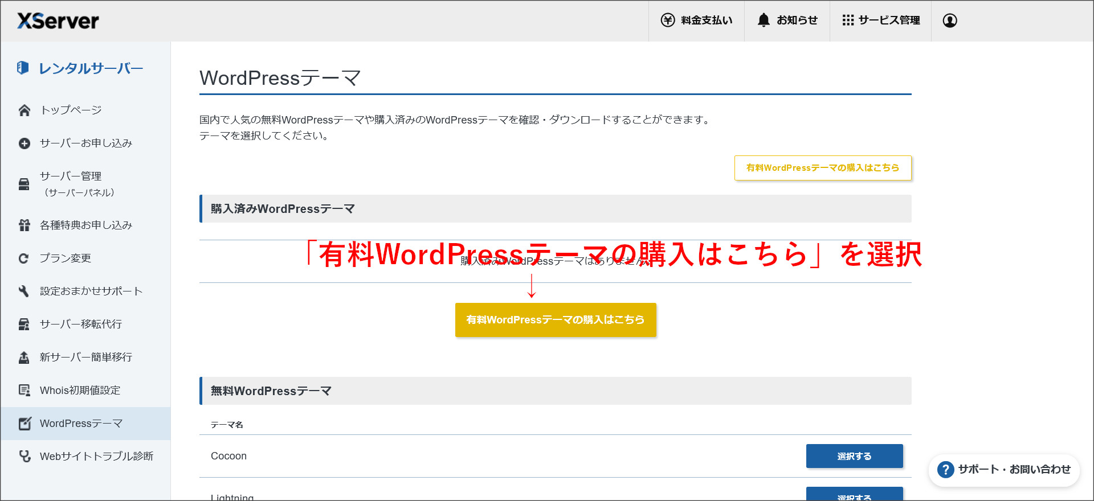Select WordPressテーマ in the sidebar
The height and width of the screenshot is (501, 1094).
tap(85, 424)
